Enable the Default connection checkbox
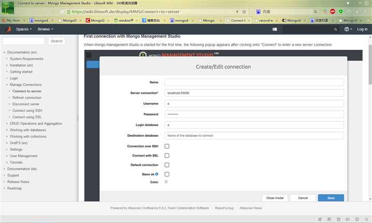 pos(167,165)
